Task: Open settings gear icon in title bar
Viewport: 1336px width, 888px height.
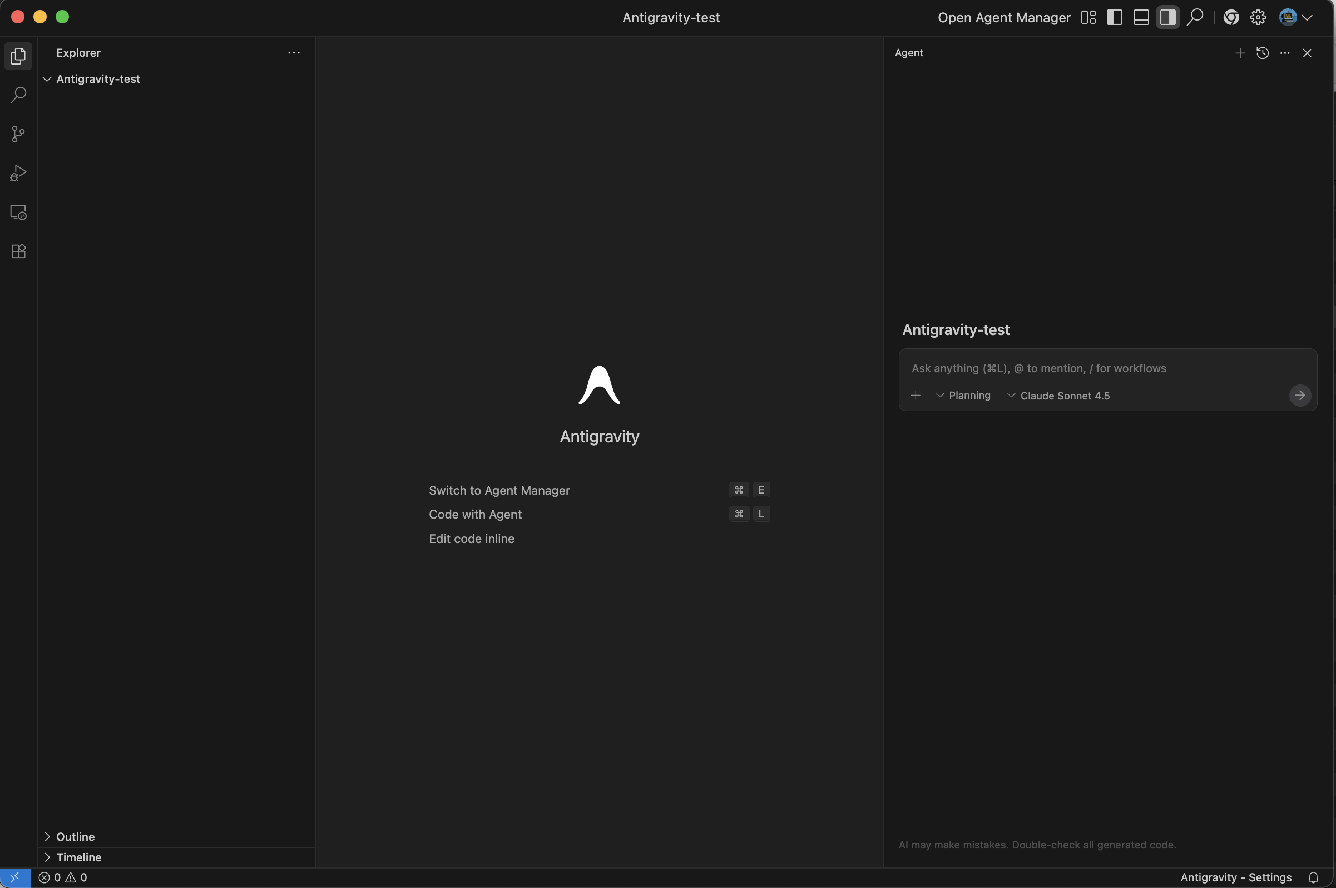Action: (x=1258, y=17)
